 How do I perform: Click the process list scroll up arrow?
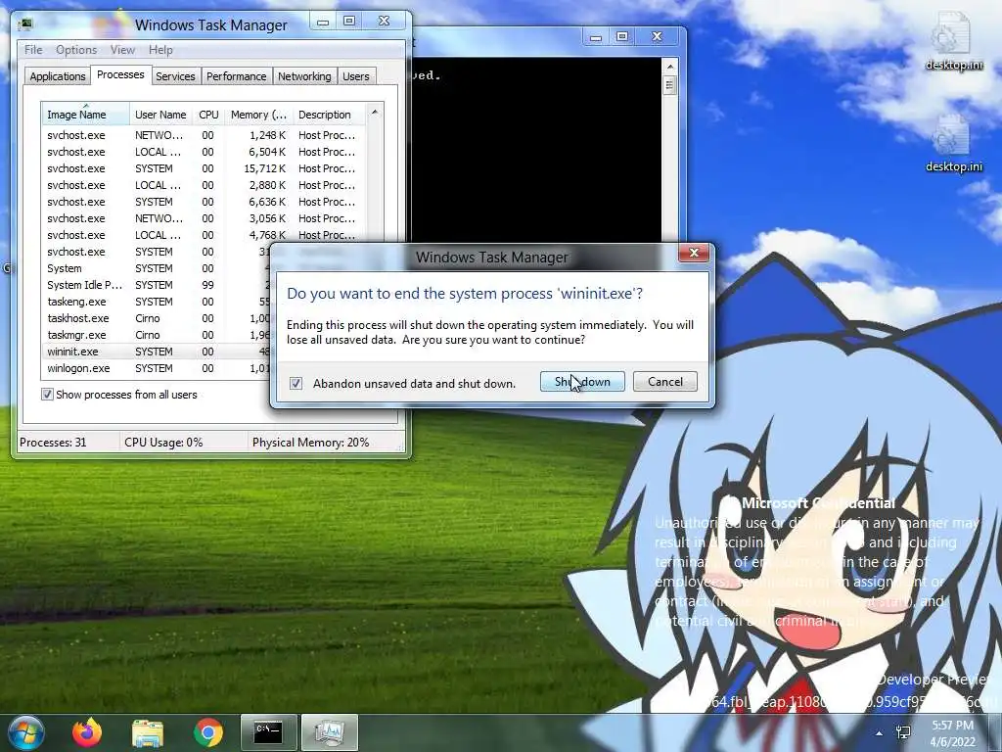(375, 113)
